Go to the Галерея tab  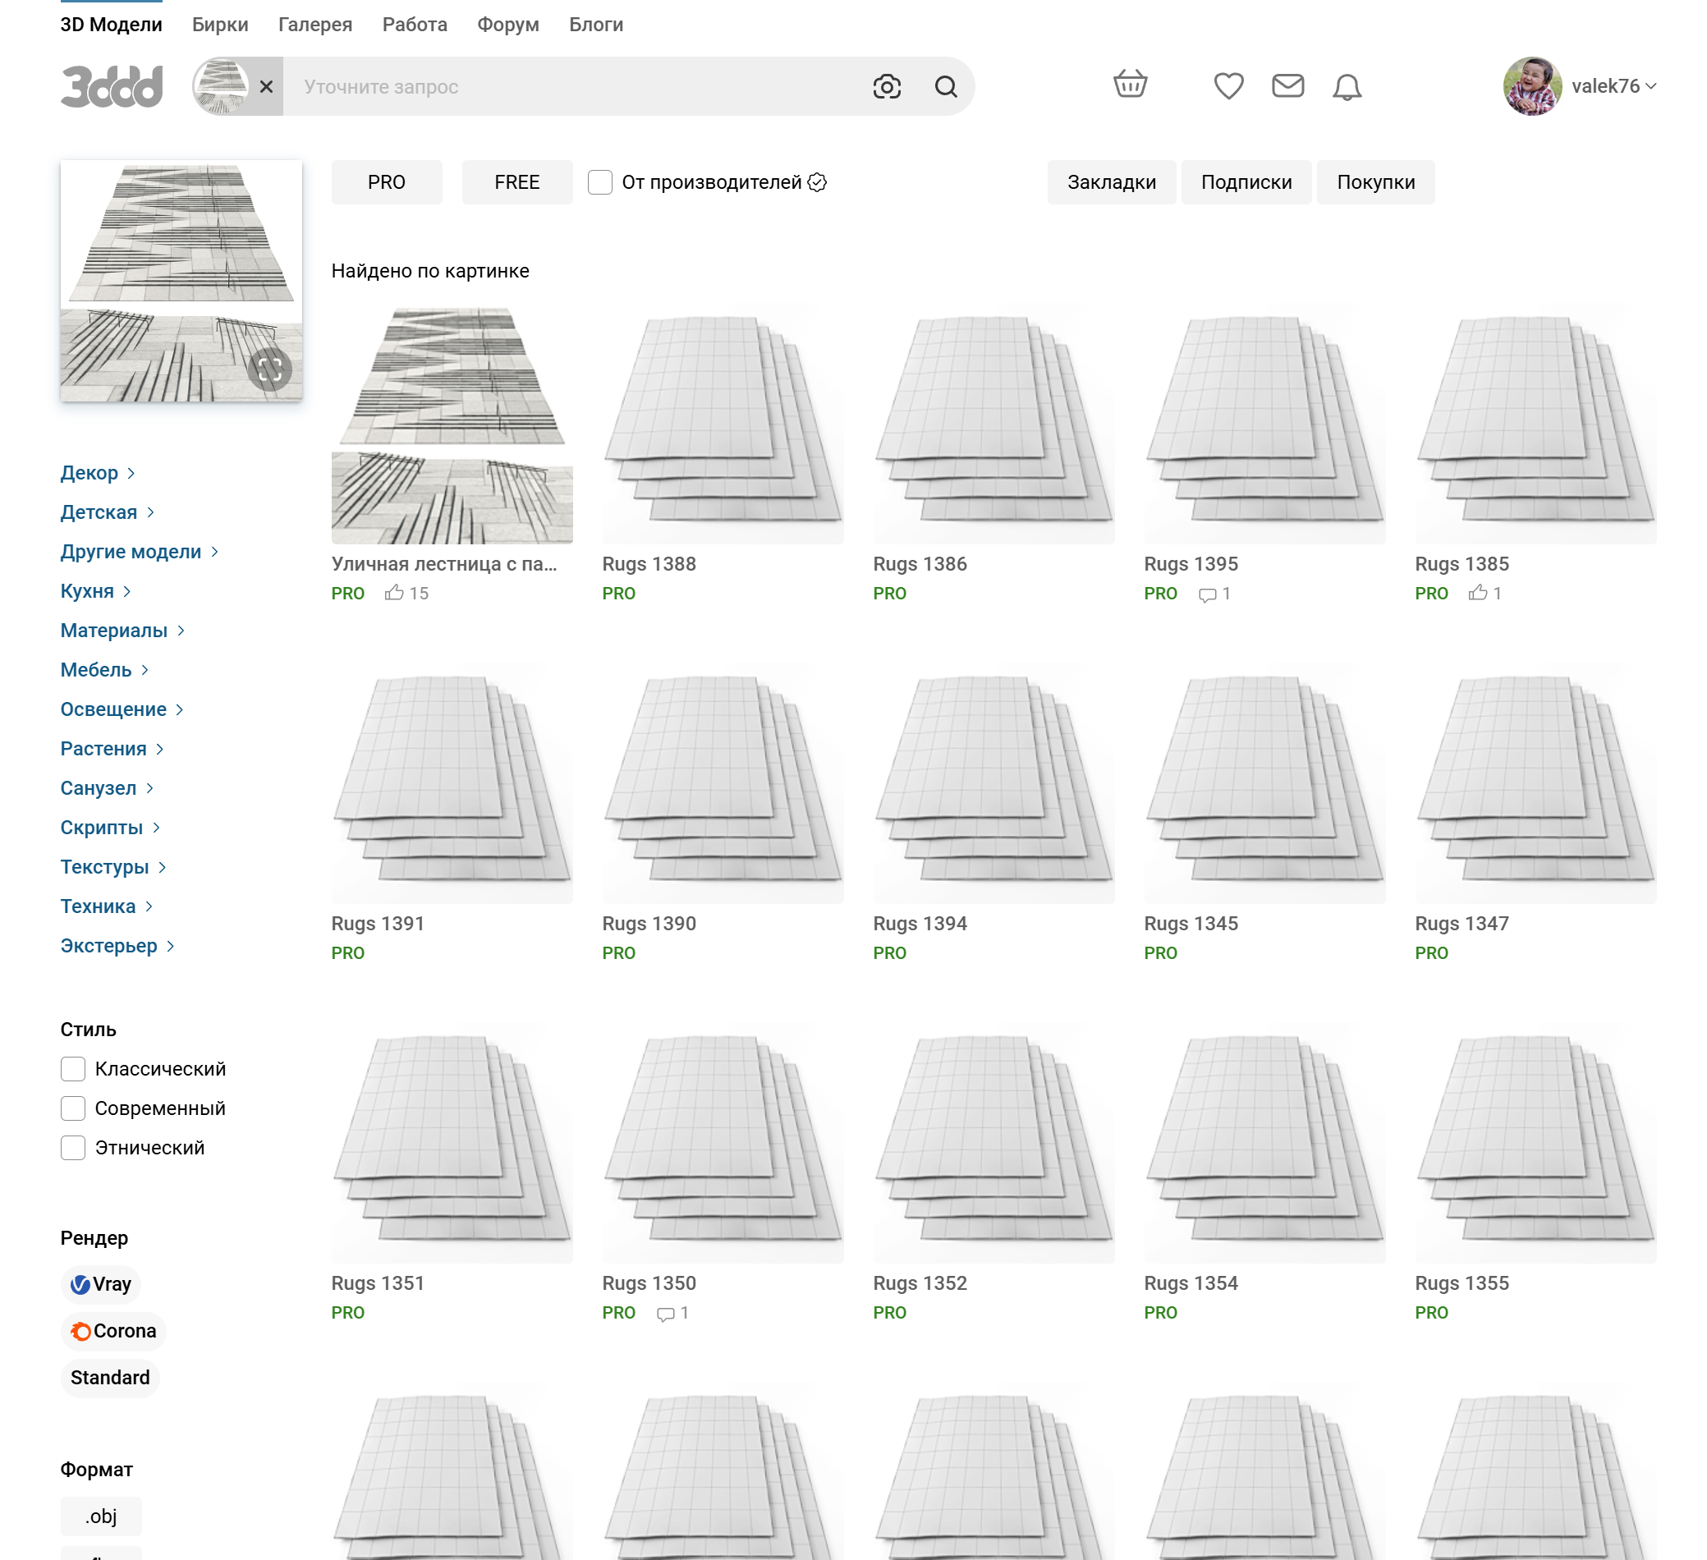point(315,25)
